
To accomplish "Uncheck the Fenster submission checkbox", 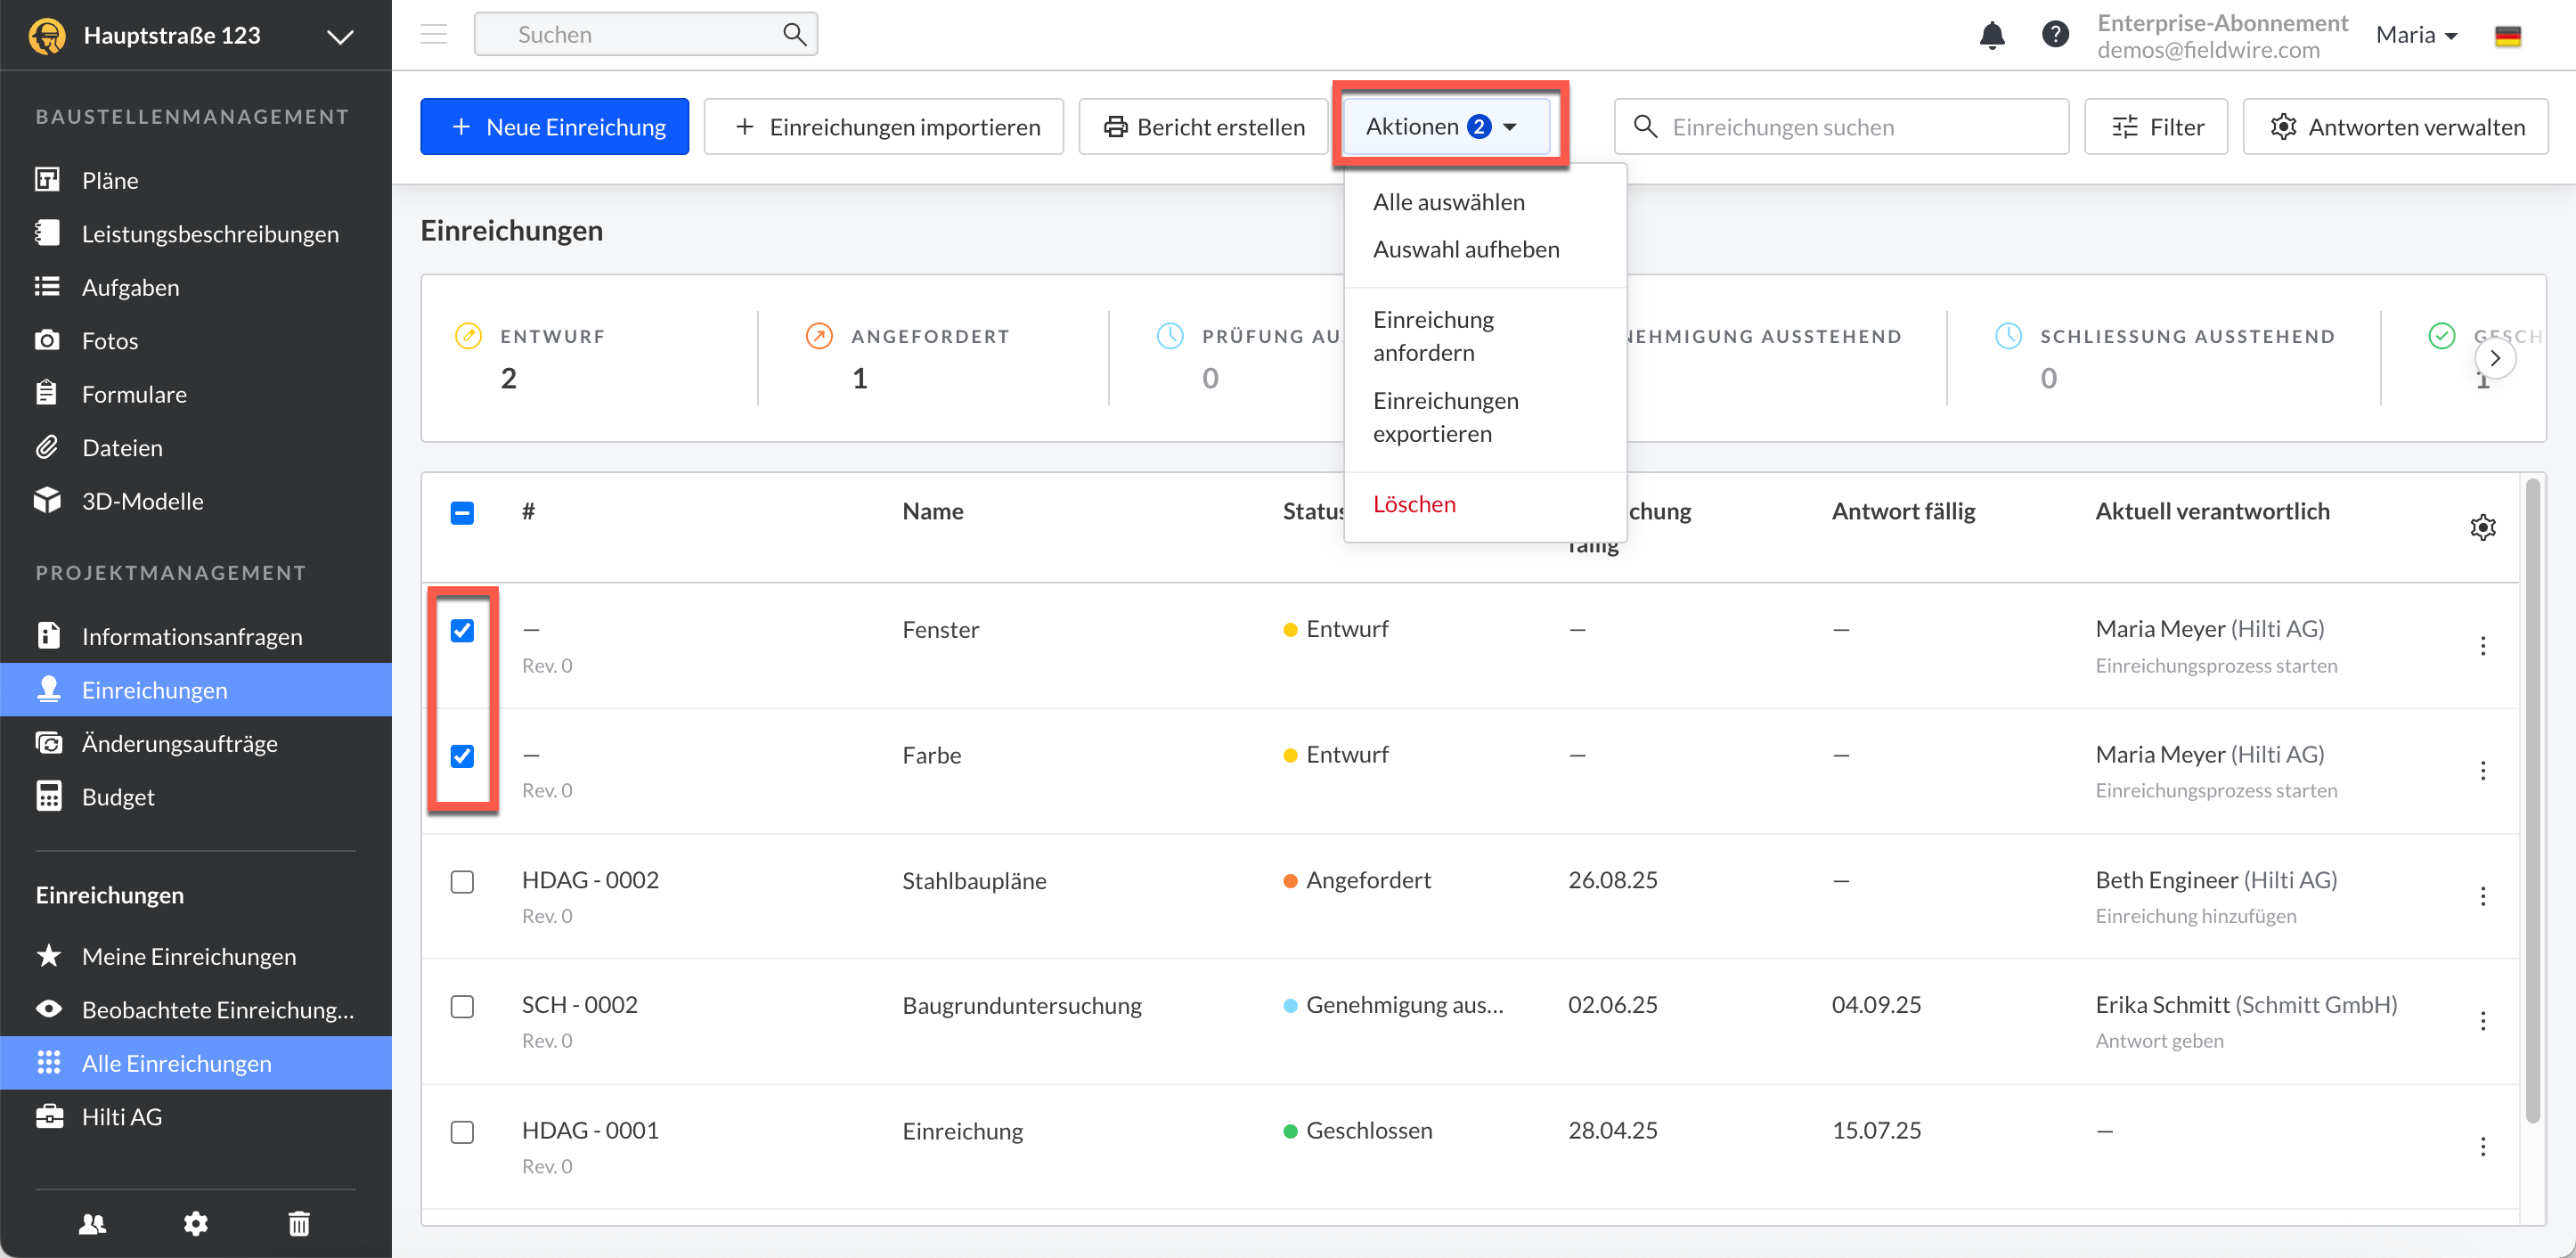I will 462,630.
